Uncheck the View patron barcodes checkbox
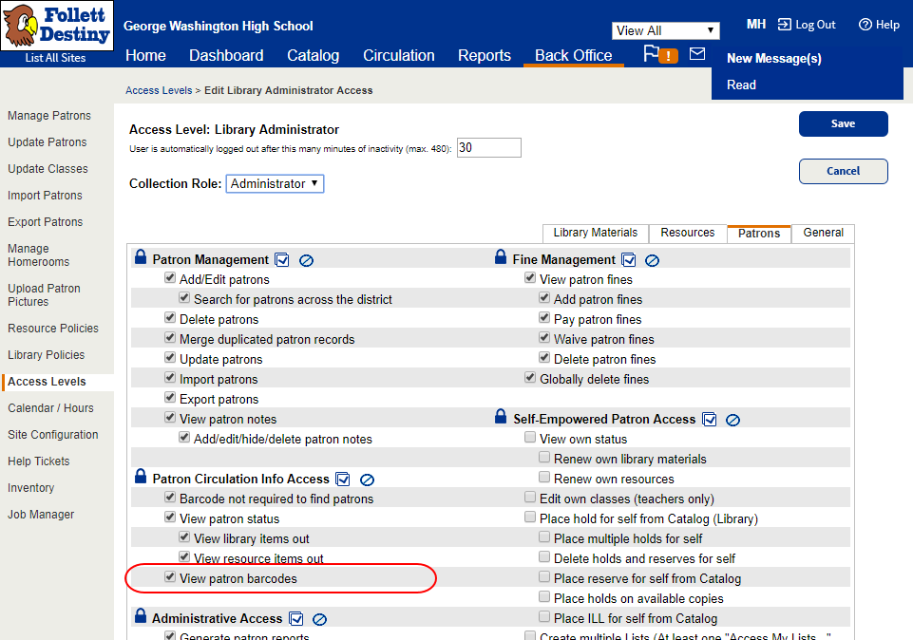This screenshot has width=913, height=640. tap(170, 578)
